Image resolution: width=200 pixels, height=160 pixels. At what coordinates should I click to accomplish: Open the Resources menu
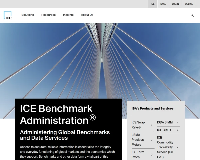click(48, 15)
